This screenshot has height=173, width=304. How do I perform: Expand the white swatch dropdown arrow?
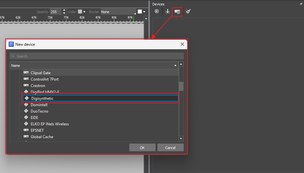pos(144,12)
